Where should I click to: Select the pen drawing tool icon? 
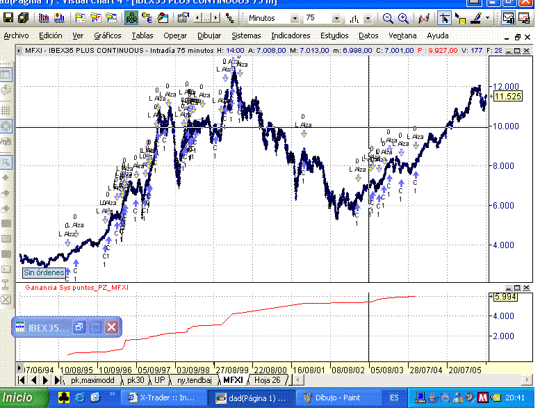tap(476, 18)
